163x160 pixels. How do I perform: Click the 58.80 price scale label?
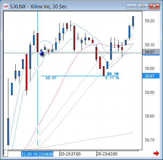tap(150, 116)
